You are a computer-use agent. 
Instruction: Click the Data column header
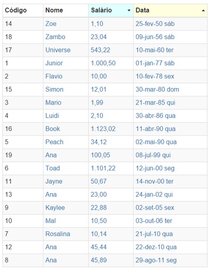point(170,11)
